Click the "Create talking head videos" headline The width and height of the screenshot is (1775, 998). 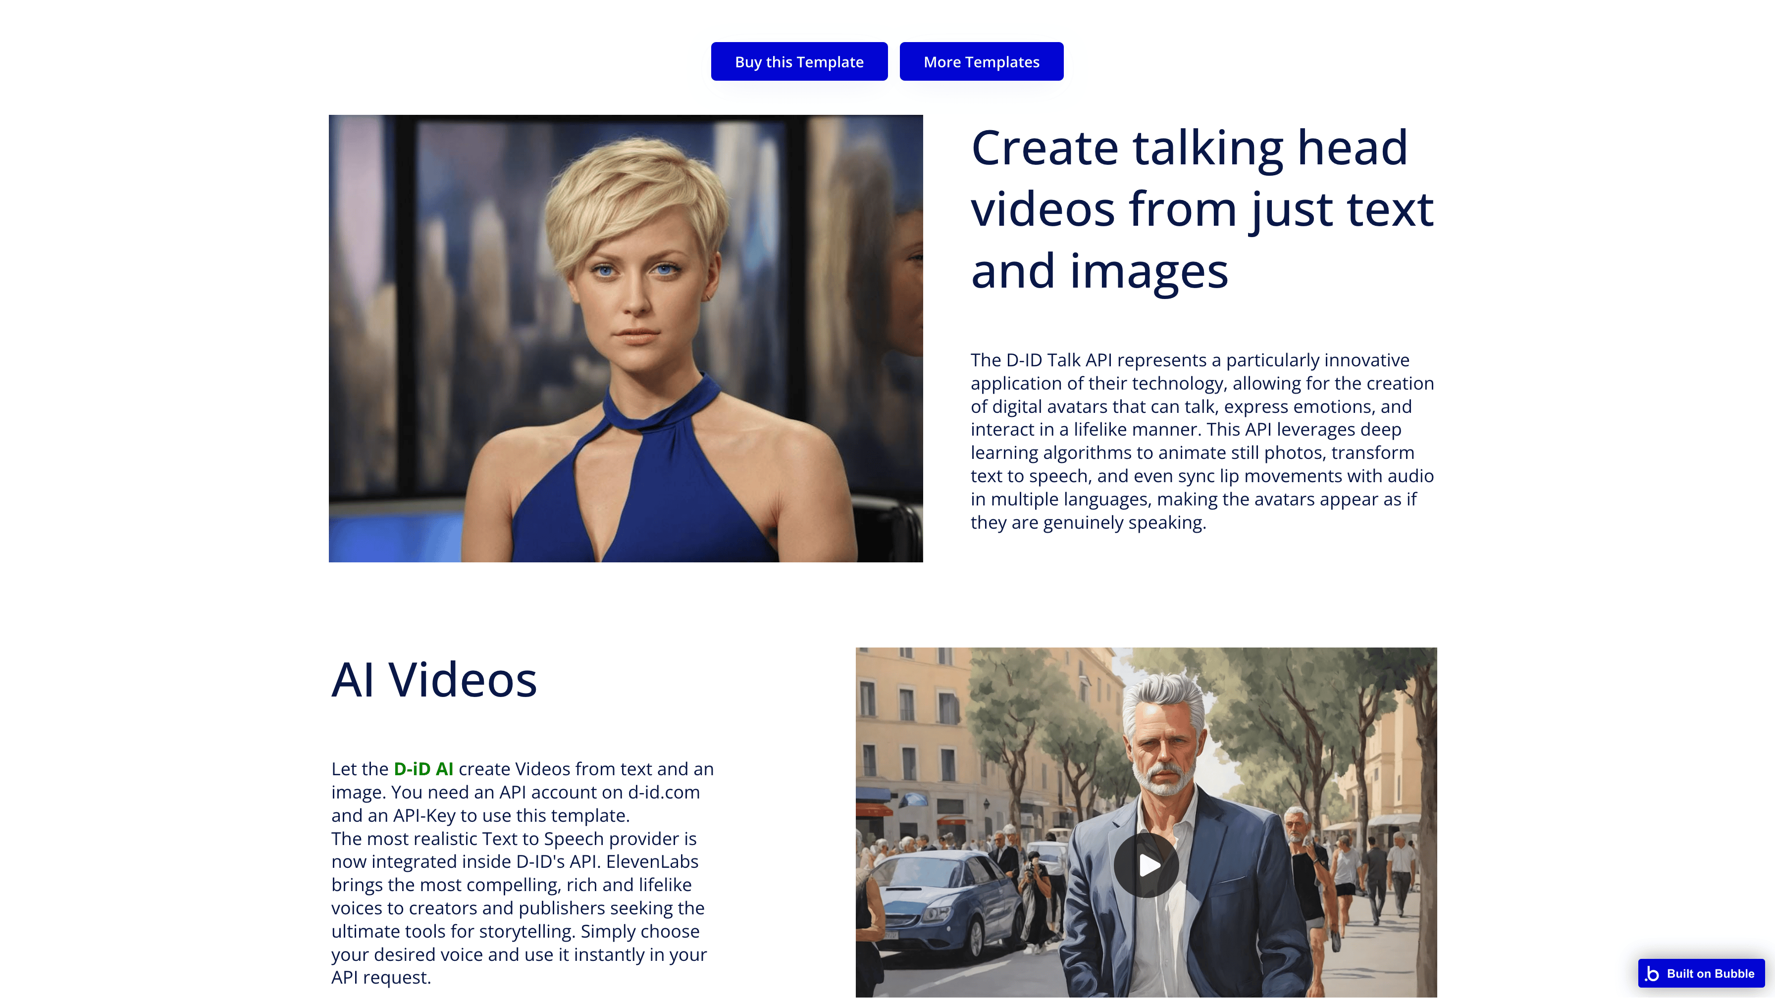pyautogui.click(x=1201, y=206)
